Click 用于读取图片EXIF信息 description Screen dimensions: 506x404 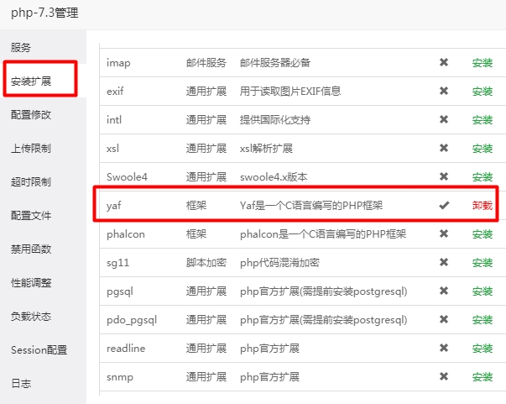pyautogui.click(x=290, y=92)
